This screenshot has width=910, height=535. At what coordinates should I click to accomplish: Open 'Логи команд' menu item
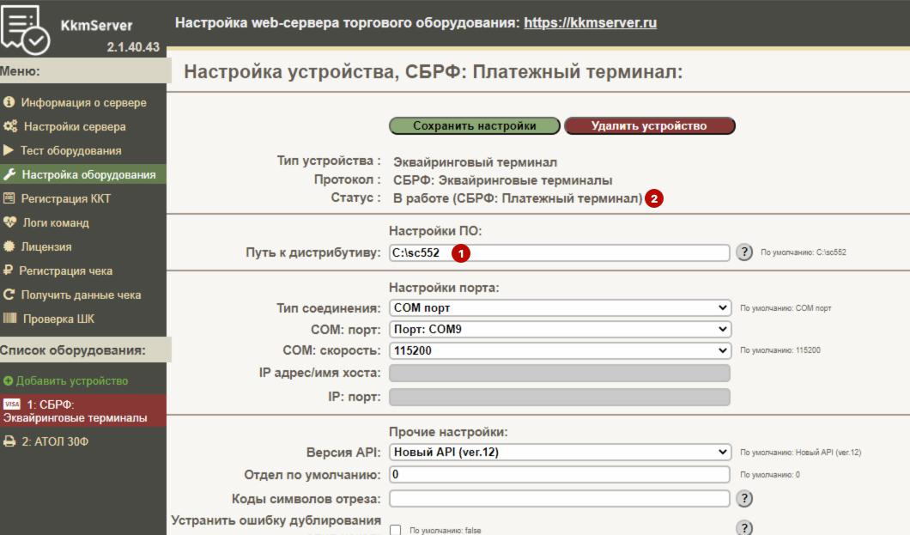tap(83, 222)
